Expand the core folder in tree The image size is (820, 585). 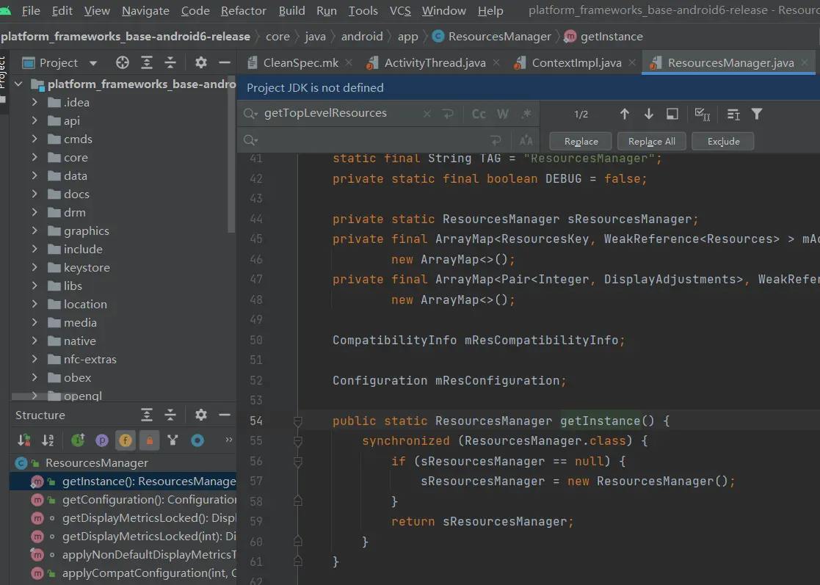coord(35,157)
